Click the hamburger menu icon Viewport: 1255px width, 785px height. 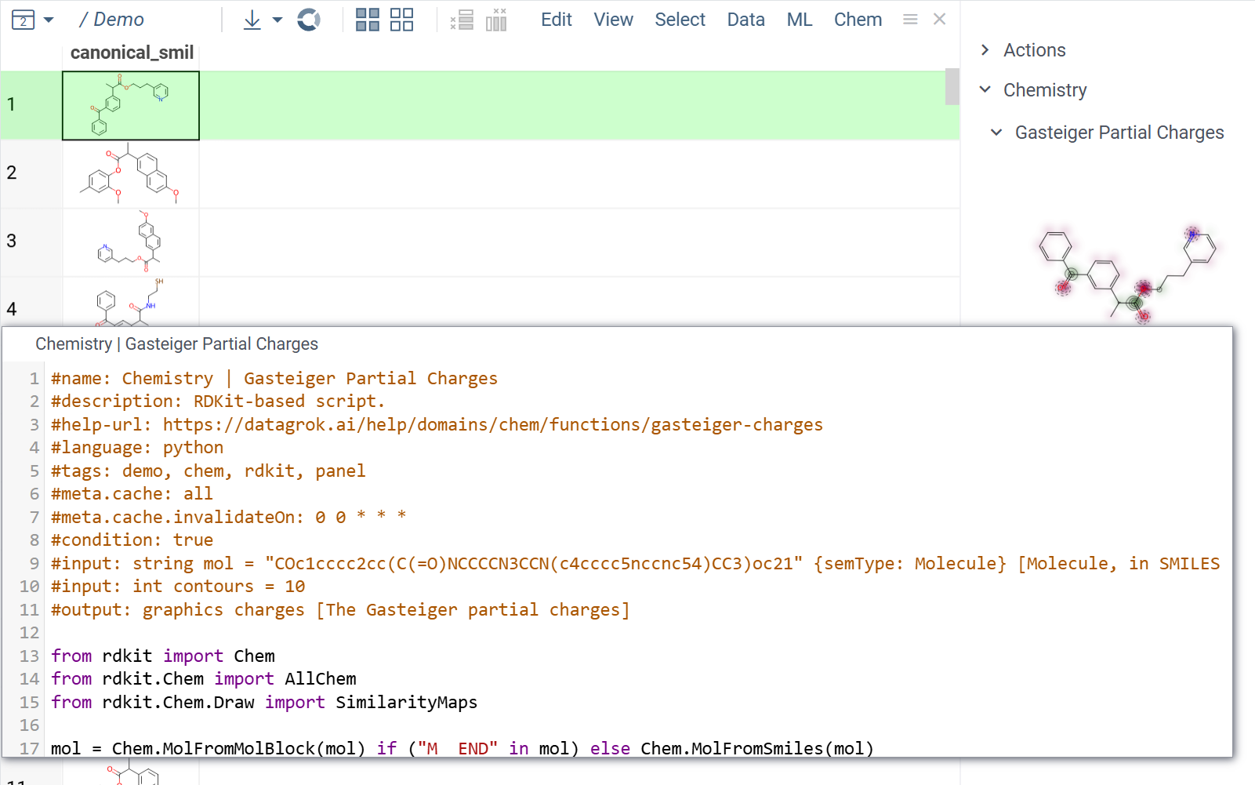click(x=910, y=20)
